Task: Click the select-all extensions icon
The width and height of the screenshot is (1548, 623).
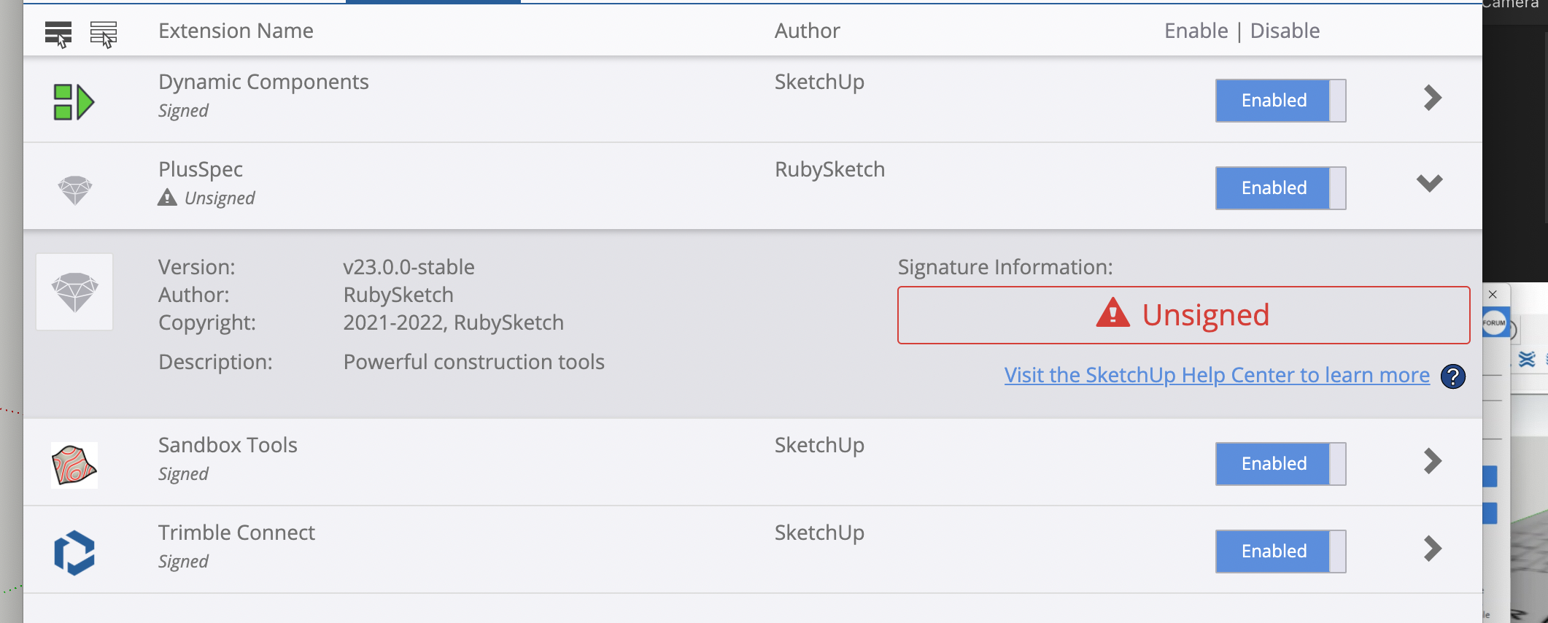Action: point(58,34)
